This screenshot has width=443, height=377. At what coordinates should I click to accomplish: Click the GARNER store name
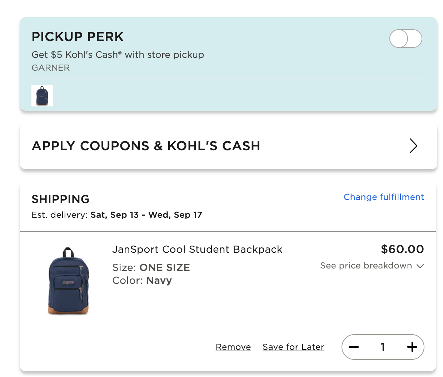[x=51, y=68]
